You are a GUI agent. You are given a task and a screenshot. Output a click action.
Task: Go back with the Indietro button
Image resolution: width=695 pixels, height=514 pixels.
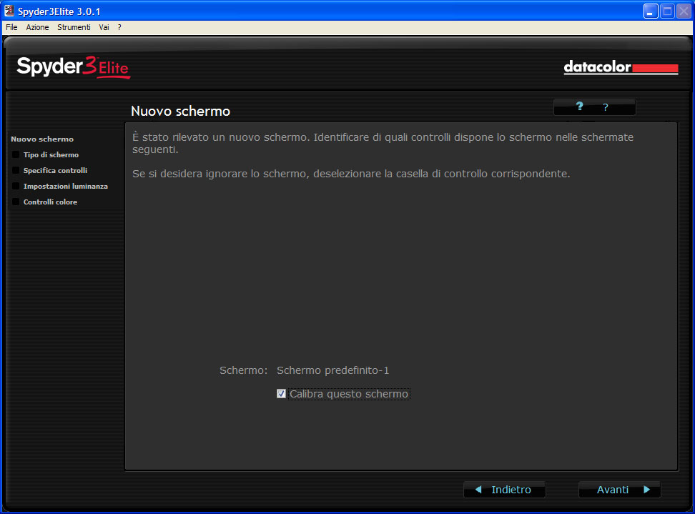pos(504,490)
